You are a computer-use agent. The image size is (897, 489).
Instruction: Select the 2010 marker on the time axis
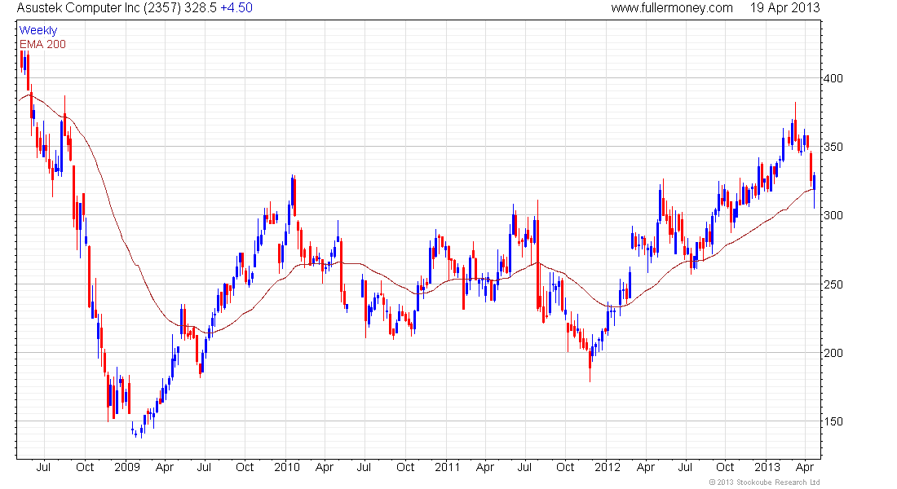[287, 468]
